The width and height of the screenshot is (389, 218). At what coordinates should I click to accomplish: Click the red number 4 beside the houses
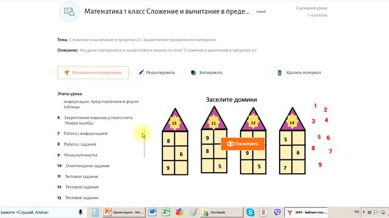point(326,120)
